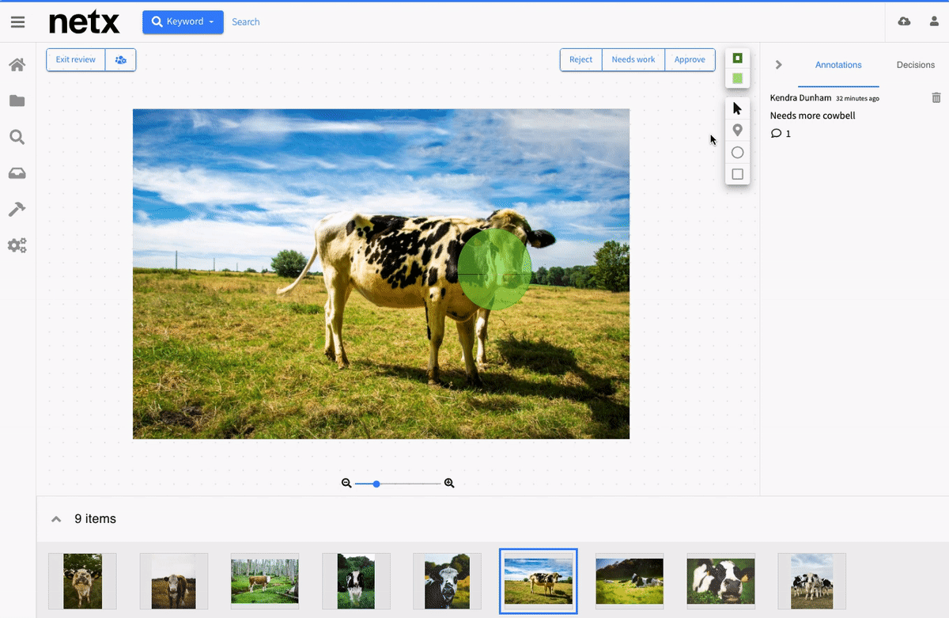Viewport: 949px width, 618px height.
Task: Collapse the annotations side panel chevron
Action: click(x=778, y=65)
